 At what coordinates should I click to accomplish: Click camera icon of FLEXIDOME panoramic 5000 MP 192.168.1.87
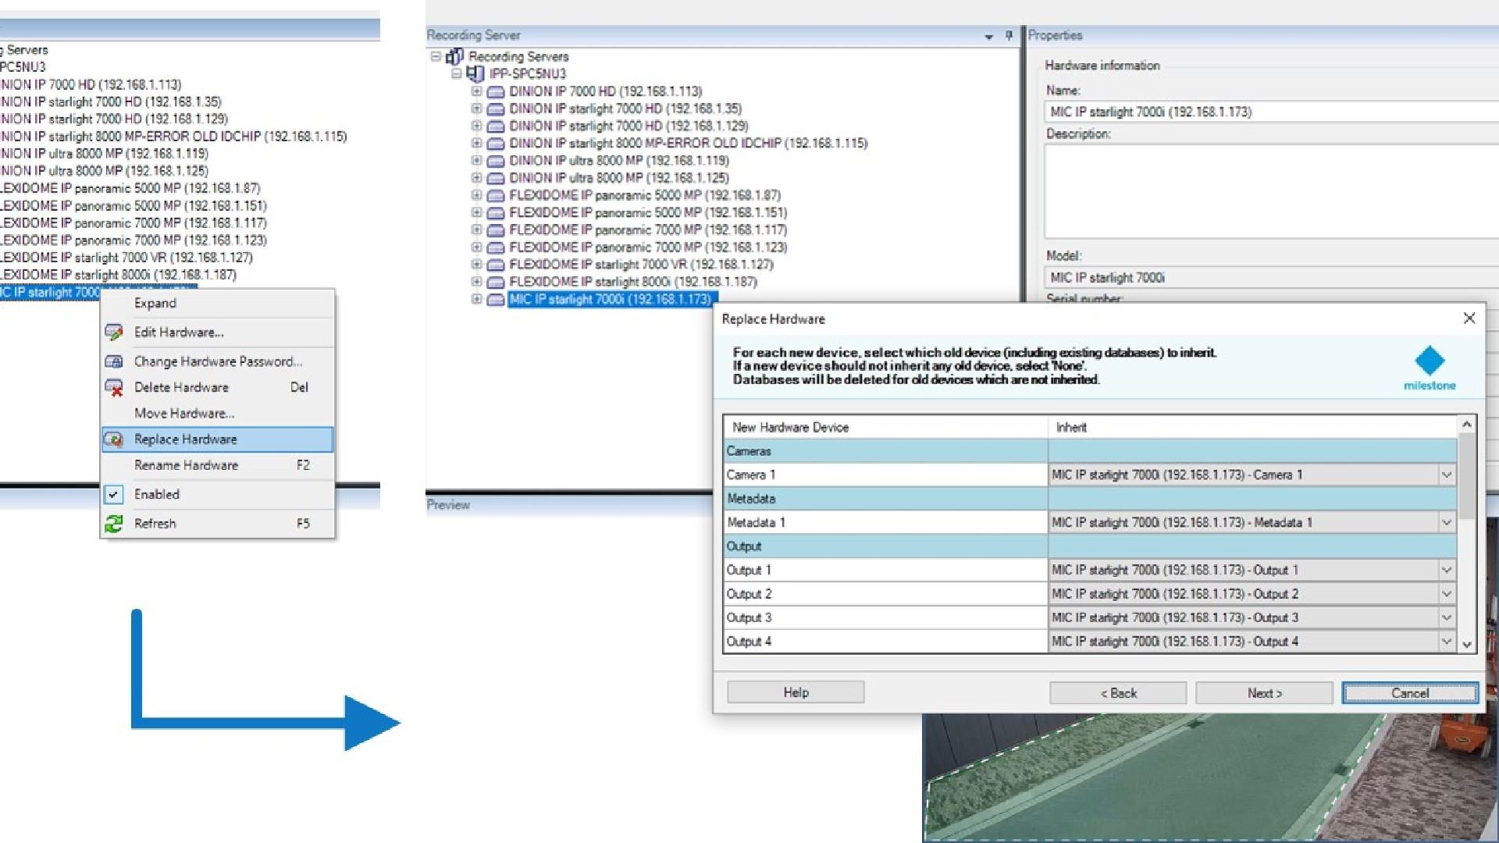pyautogui.click(x=496, y=196)
